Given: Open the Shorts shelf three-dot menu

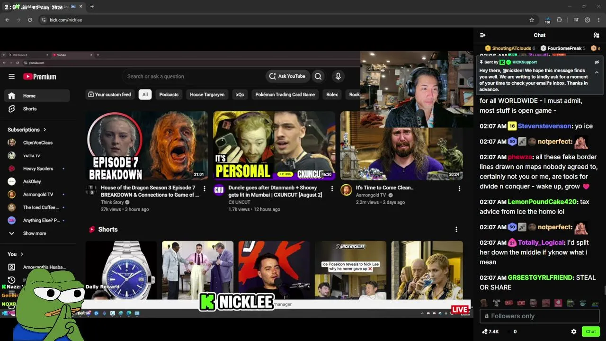Looking at the screenshot, I should pyautogui.click(x=456, y=230).
